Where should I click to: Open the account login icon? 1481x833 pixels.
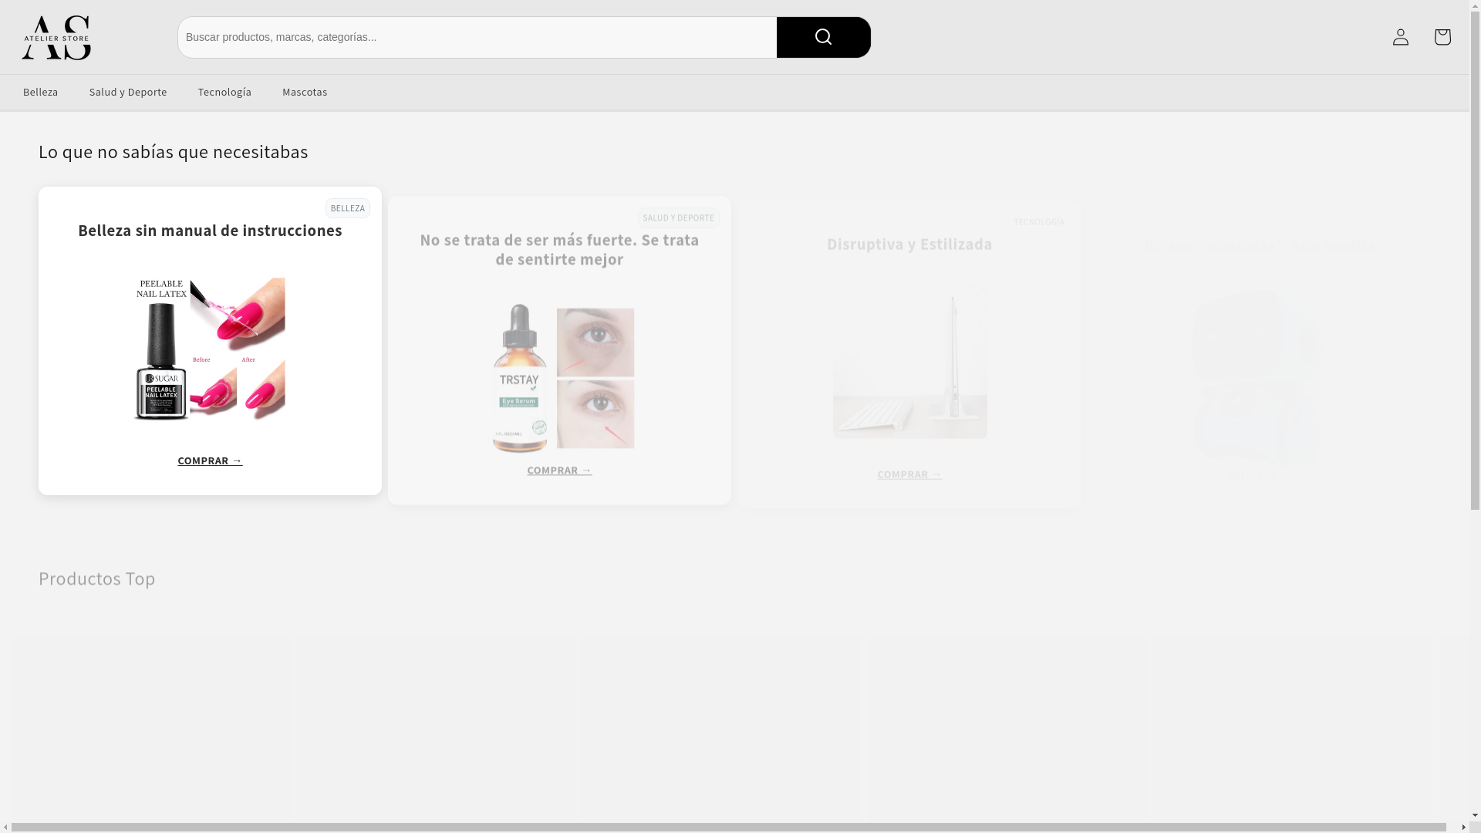pyautogui.click(x=1400, y=37)
